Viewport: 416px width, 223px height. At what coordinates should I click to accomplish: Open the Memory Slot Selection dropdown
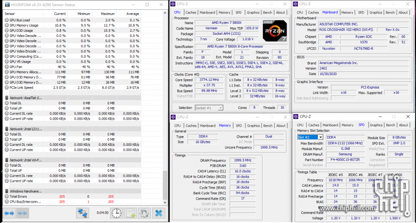pos(320,137)
